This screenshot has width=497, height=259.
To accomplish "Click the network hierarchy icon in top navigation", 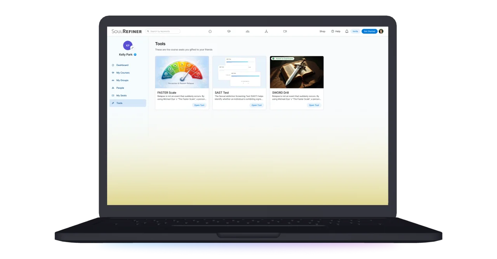I will click(x=266, y=31).
